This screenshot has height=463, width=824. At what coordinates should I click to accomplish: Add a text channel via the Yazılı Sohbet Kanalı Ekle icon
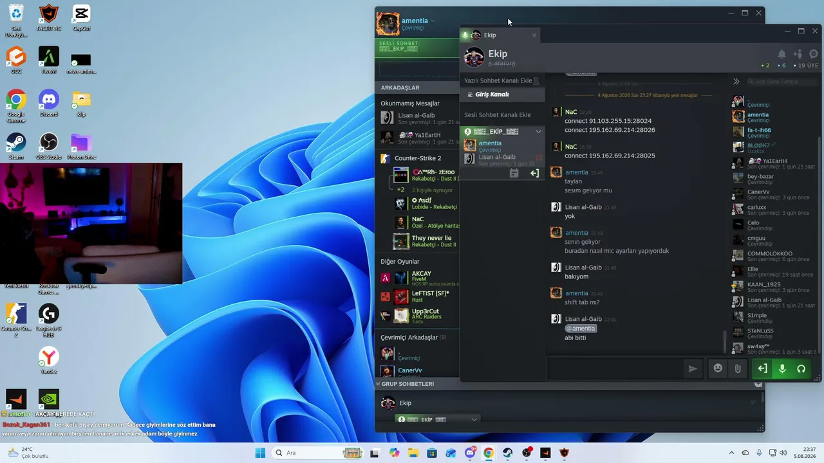pyautogui.click(x=536, y=80)
